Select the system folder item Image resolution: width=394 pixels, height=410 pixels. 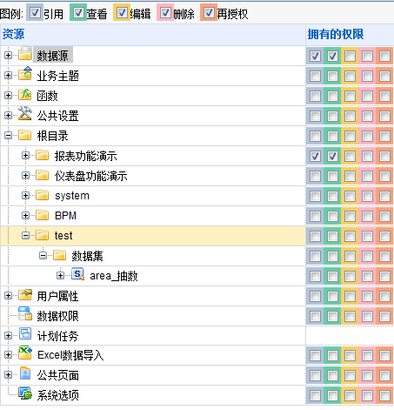72,196
